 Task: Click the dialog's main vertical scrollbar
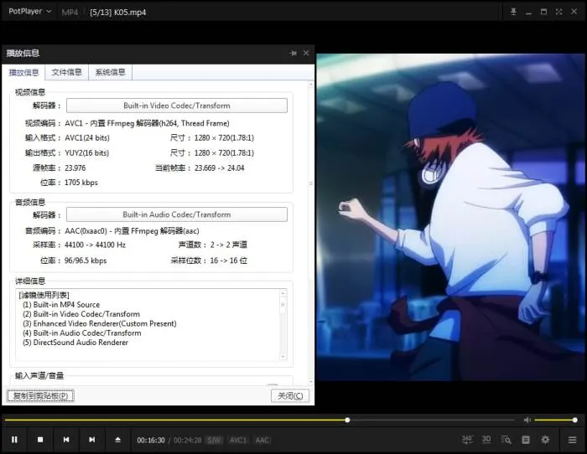tap(311, 233)
